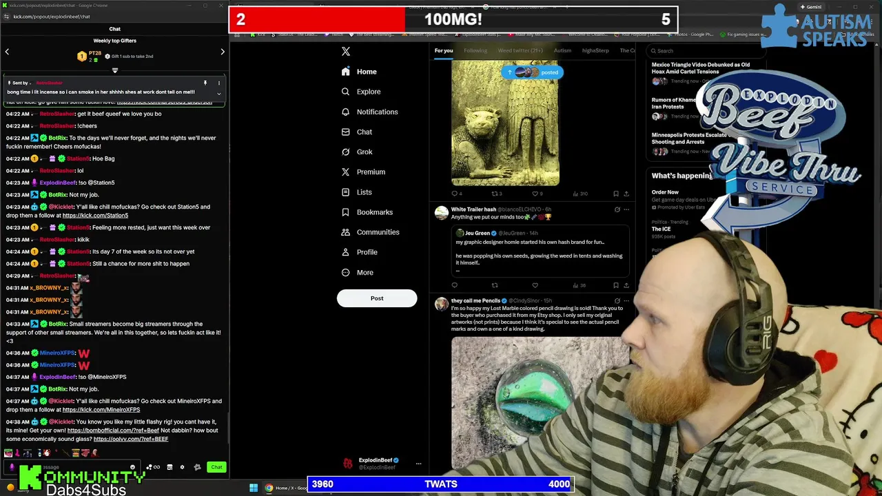This screenshot has width=882, height=496.
Task: Click the Communities icon in X sidebar
Action: click(346, 232)
